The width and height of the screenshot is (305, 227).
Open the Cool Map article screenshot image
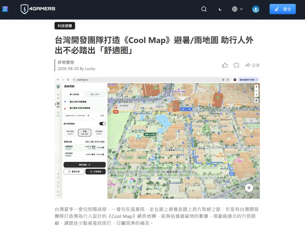(157, 138)
